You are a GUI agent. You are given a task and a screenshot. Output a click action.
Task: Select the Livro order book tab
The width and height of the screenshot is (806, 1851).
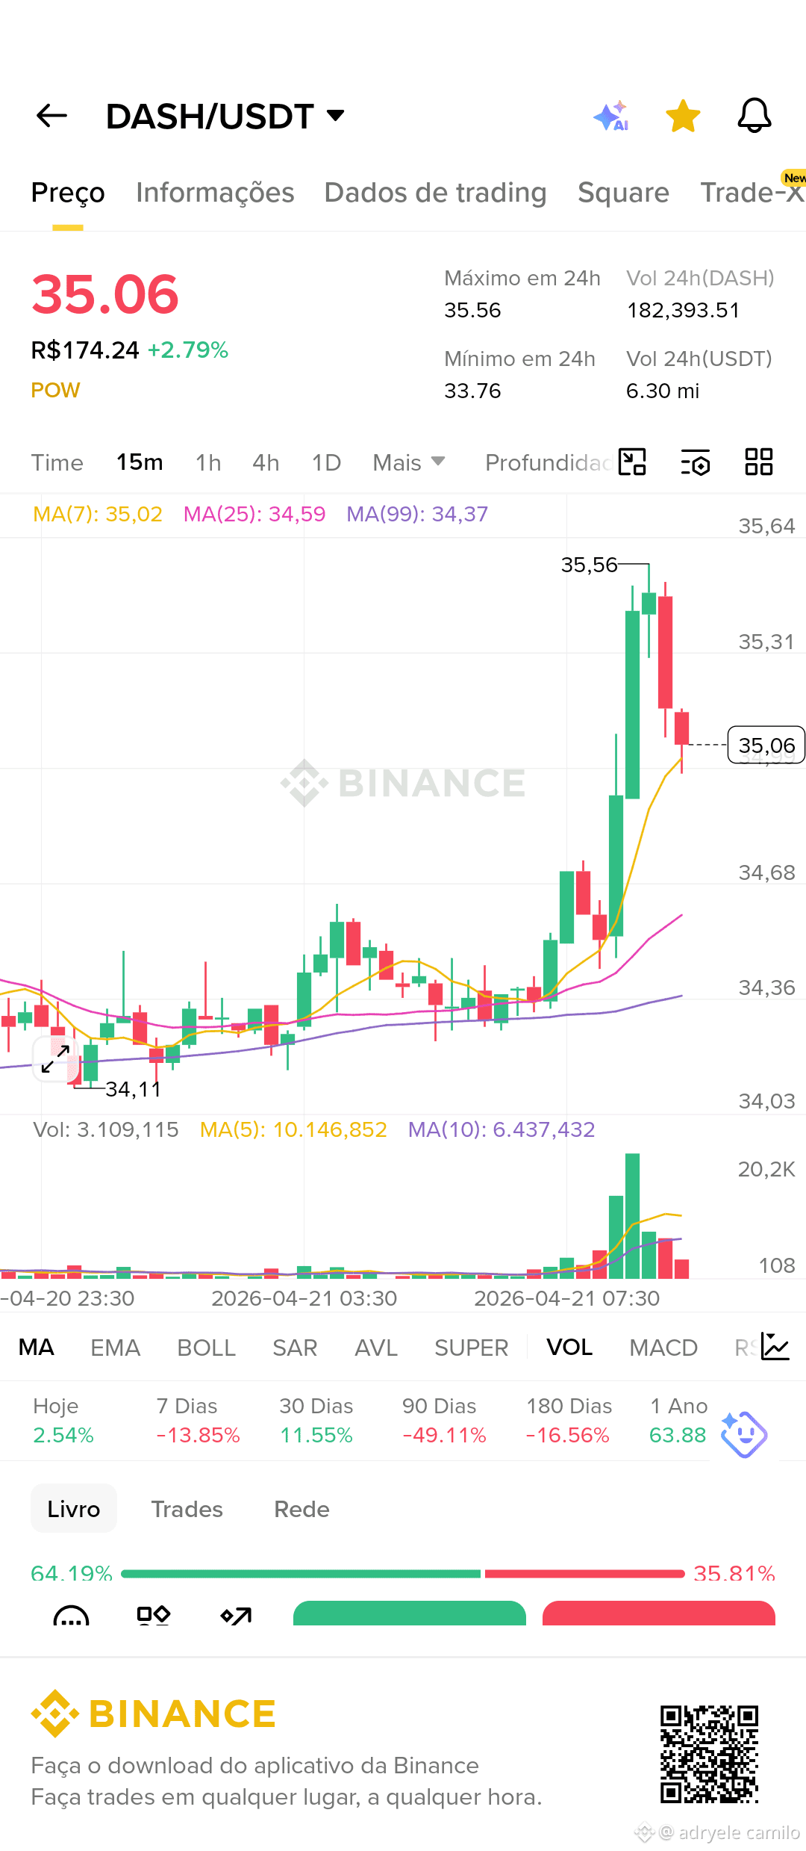click(74, 1509)
